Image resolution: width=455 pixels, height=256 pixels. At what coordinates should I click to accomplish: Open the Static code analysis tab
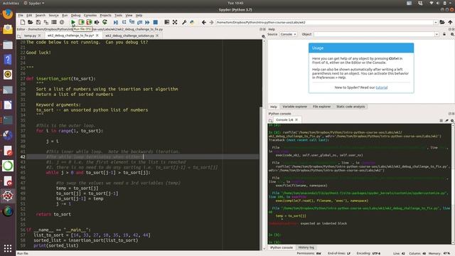pyautogui.click(x=350, y=107)
